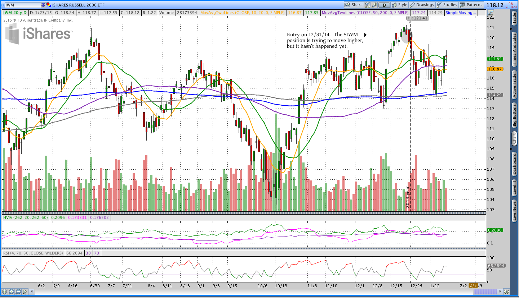Click the chart scale toggle icon above the price axis

coord(491,13)
